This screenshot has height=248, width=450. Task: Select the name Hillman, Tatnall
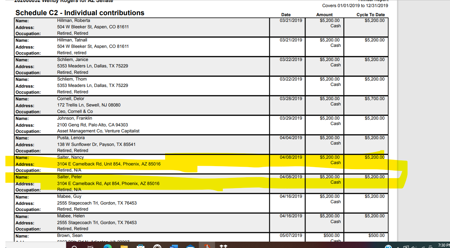pyautogui.click(x=72, y=40)
